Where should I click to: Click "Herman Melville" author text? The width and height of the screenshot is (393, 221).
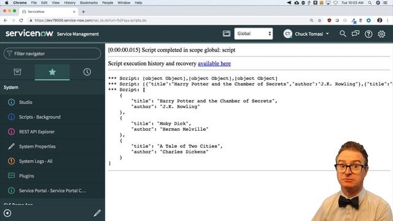184,130
